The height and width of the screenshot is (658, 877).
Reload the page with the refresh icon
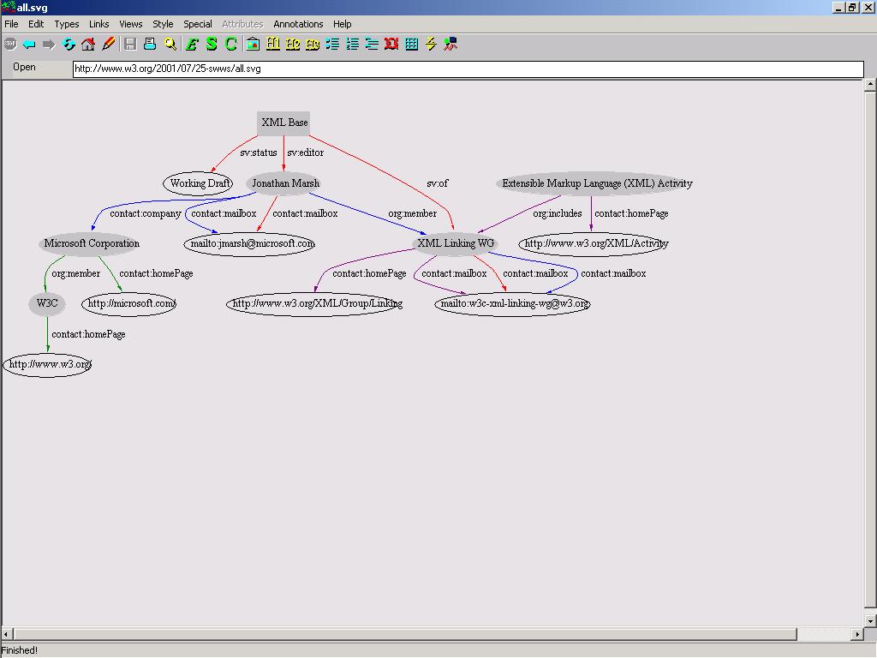click(69, 44)
